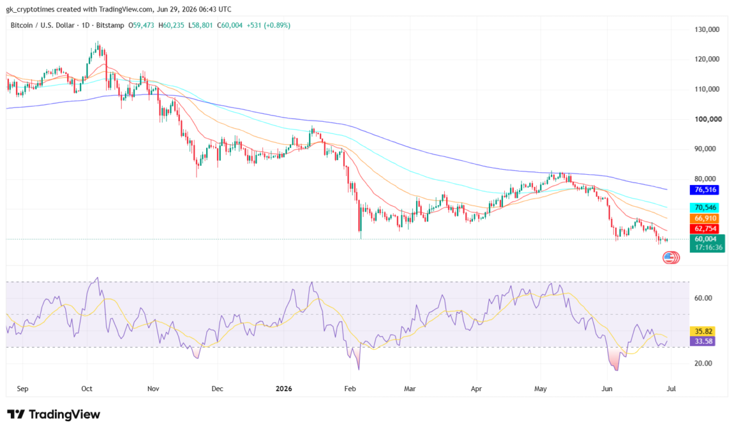Viewport: 734px width, 432px height.
Task: Click the TradingView logo at bottom left
Action: click(53, 415)
